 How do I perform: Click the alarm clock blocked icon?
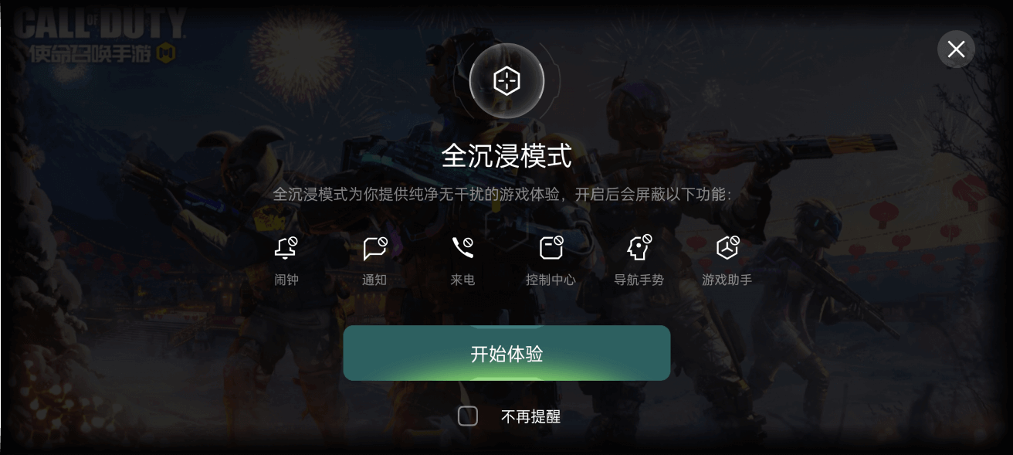click(286, 248)
